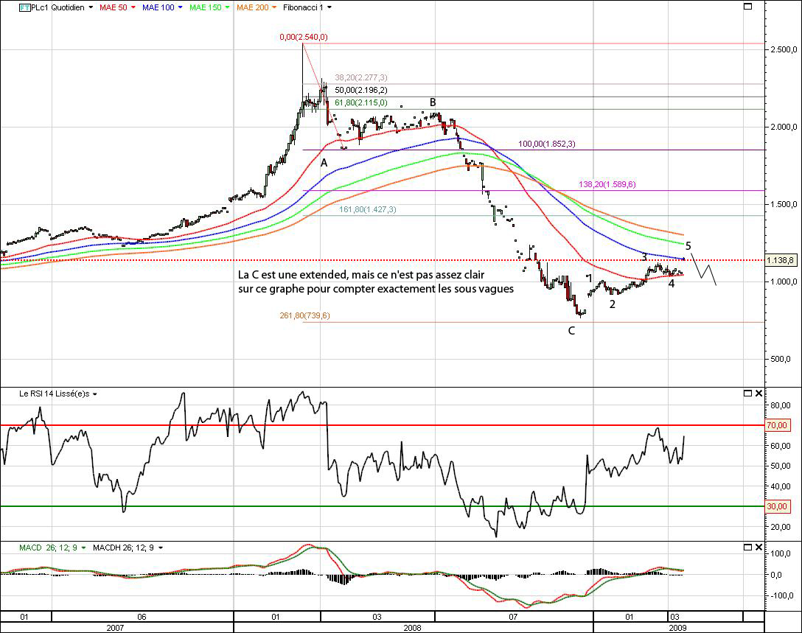The image size is (802, 633).
Task: Click the FT chart icon beside PLc1
Action: [24, 7]
